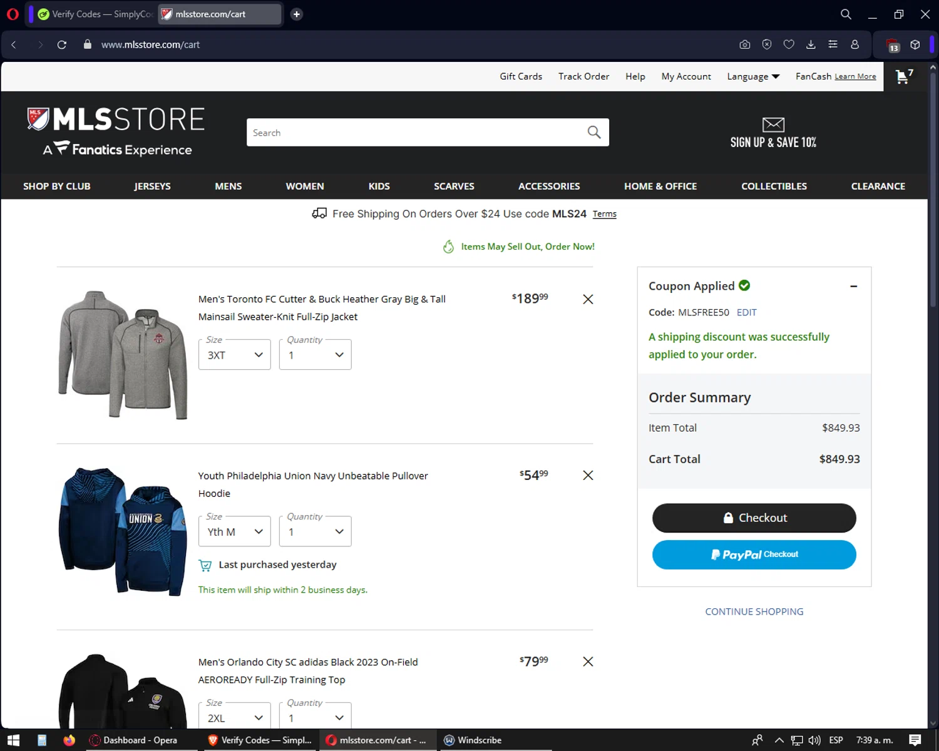The height and width of the screenshot is (751, 939).
Task: Open the CLEARANCE menu
Action: click(878, 186)
